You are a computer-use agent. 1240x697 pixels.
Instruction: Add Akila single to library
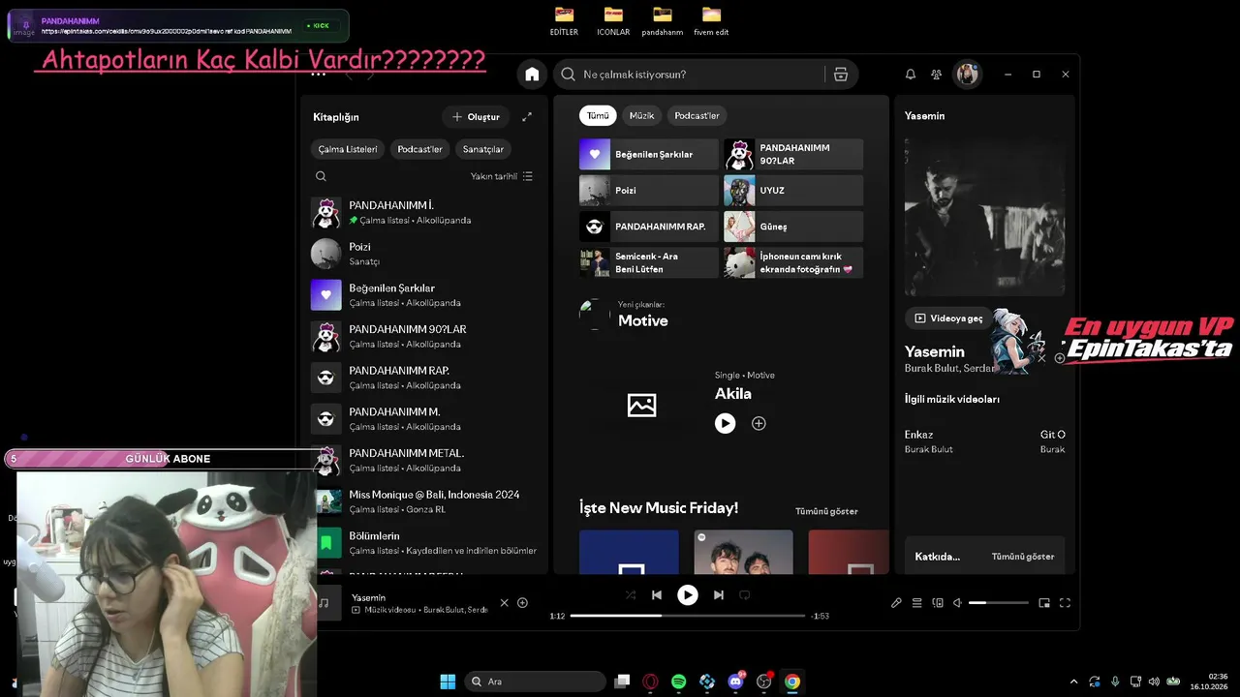pos(759,423)
